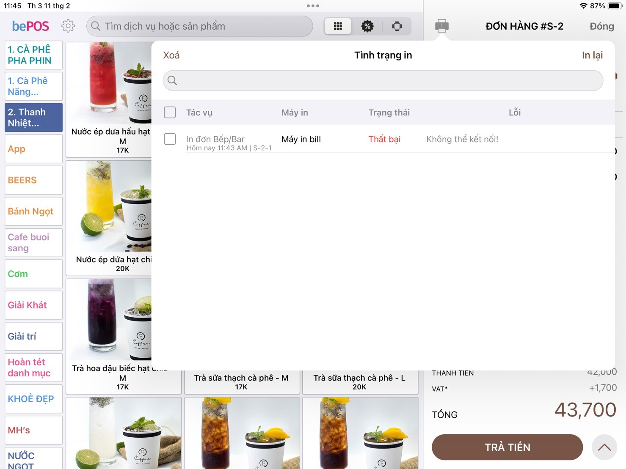The image size is (626, 469).
Task: Open category 1. Cà Phê Năng...
Action: 33,86
